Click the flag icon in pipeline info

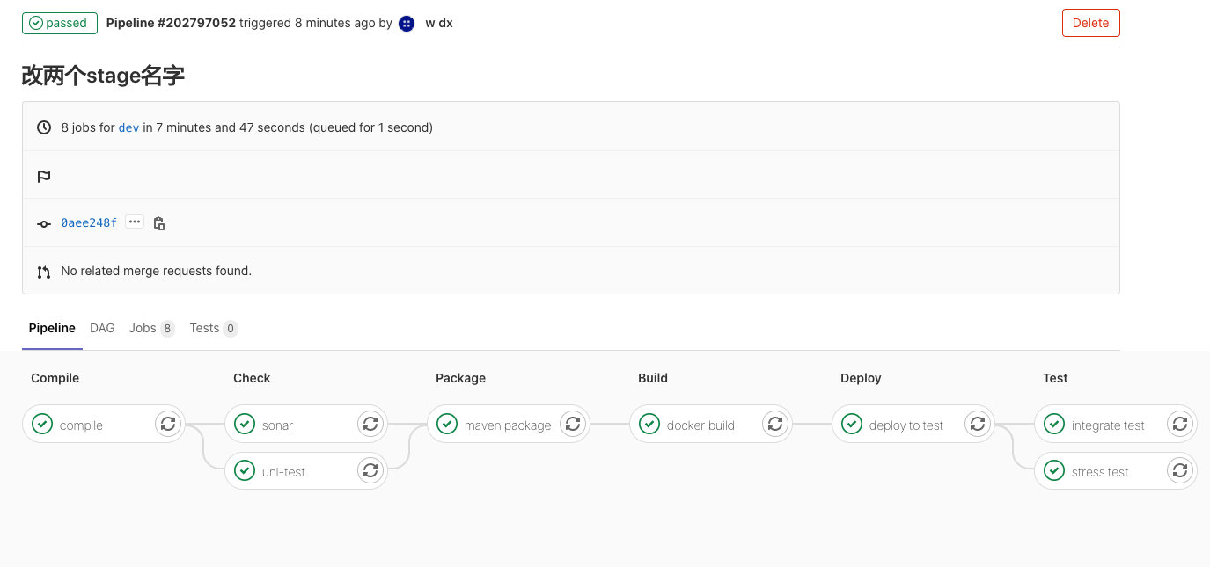pyautogui.click(x=44, y=176)
